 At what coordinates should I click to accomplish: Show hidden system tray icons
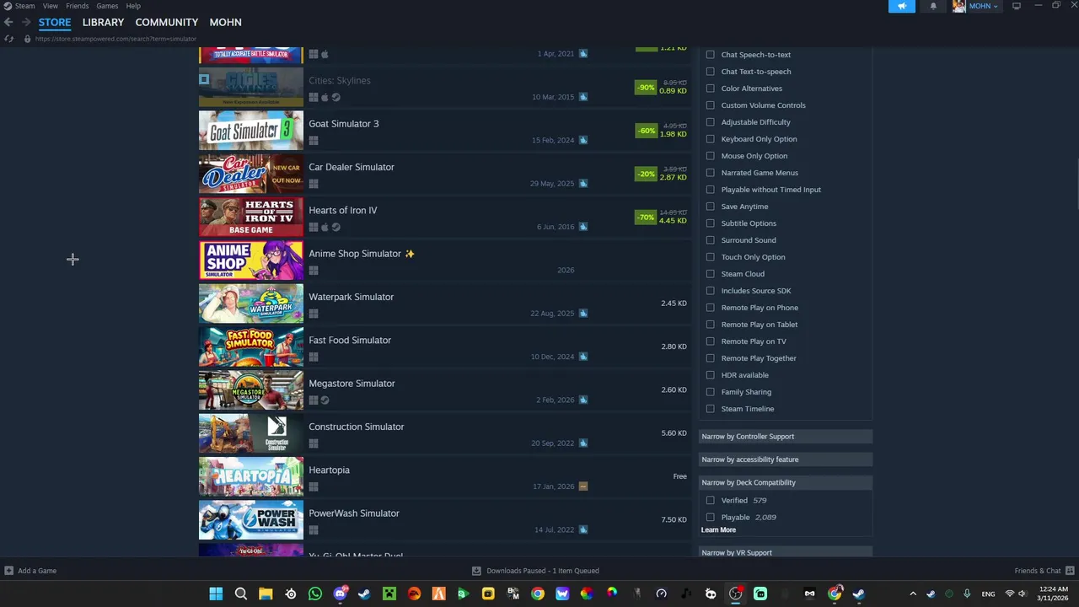point(913,594)
